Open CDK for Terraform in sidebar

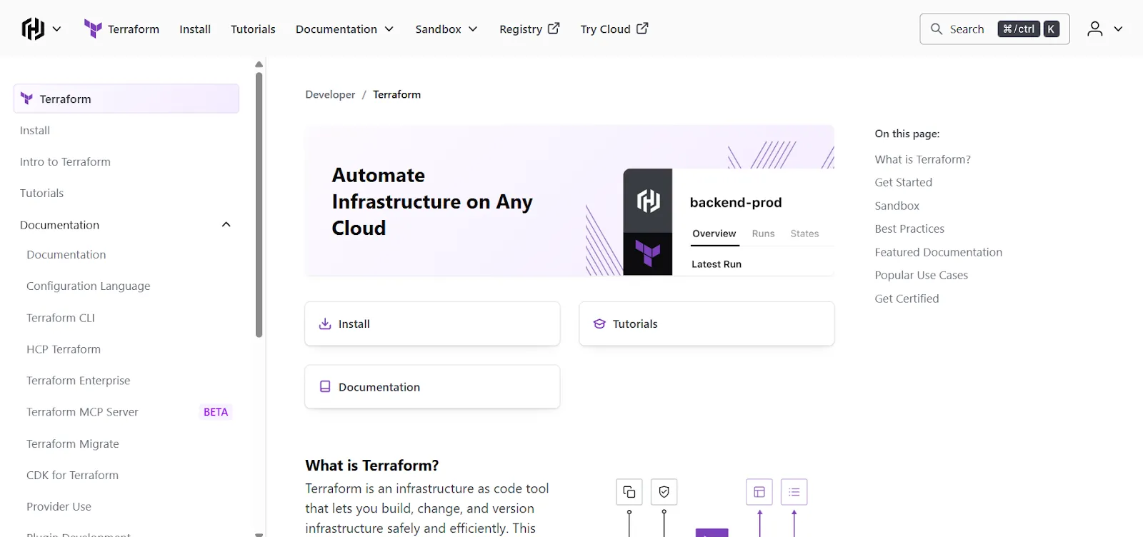(x=72, y=475)
